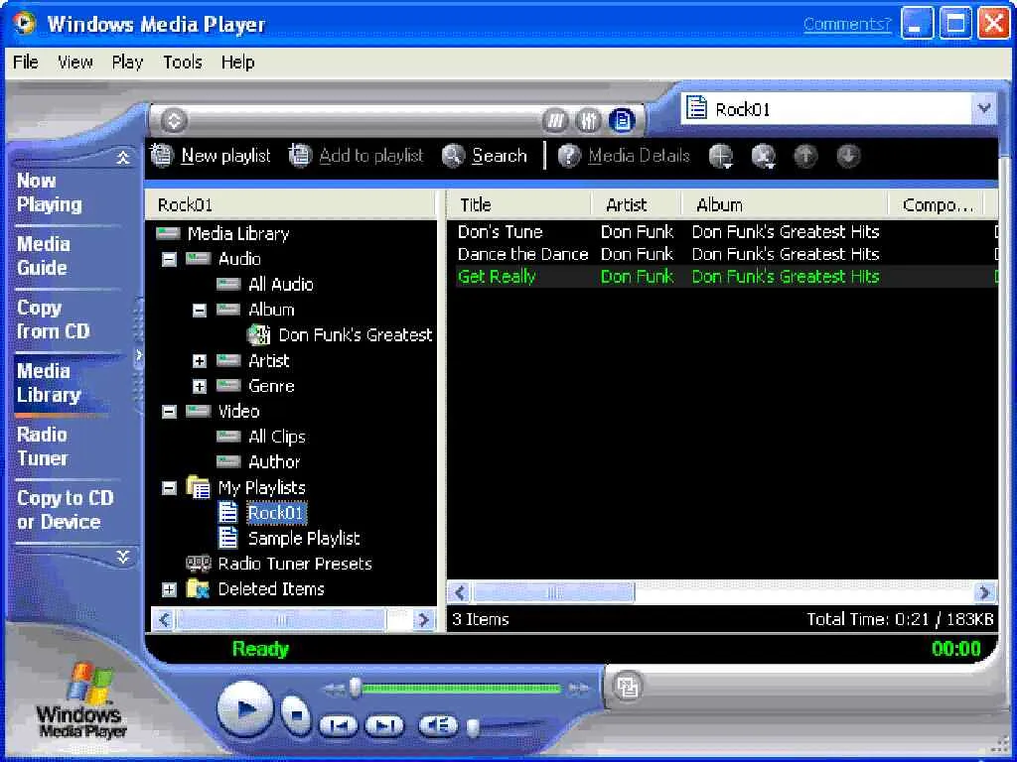Select the track Don's Tune
This screenshot has width=1017, height=762.
point(501,232)
